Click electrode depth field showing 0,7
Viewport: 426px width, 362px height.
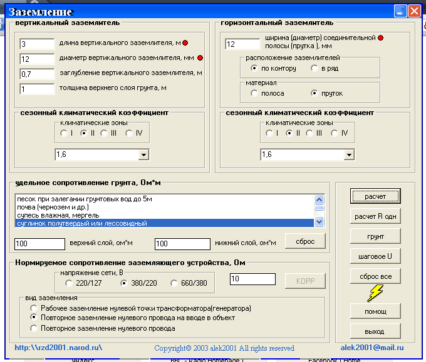[37, 74]
